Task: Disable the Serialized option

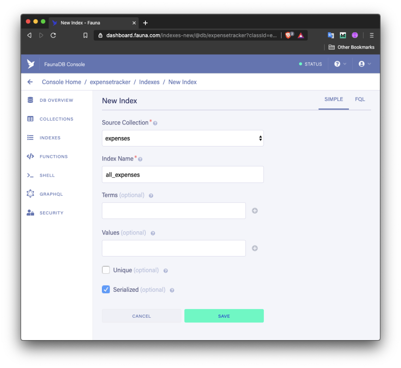Action: pos(105,289)
